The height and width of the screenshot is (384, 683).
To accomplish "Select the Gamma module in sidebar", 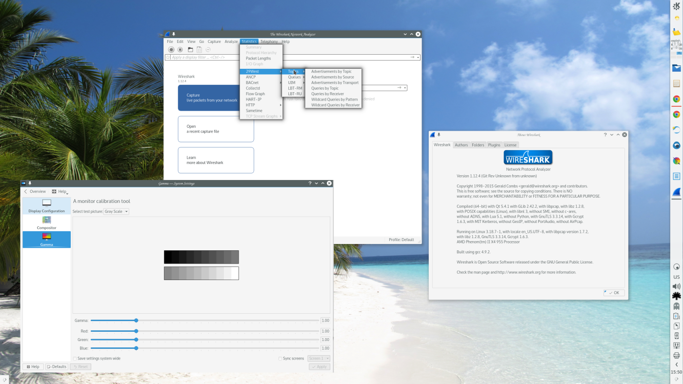I will click(46, 240).
